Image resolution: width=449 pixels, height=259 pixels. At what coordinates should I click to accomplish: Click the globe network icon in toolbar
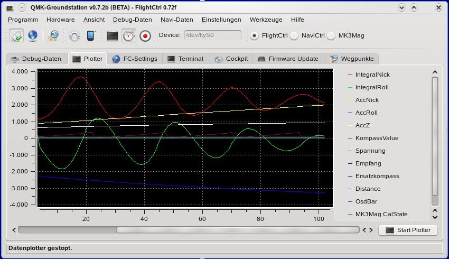click(33, 35)
